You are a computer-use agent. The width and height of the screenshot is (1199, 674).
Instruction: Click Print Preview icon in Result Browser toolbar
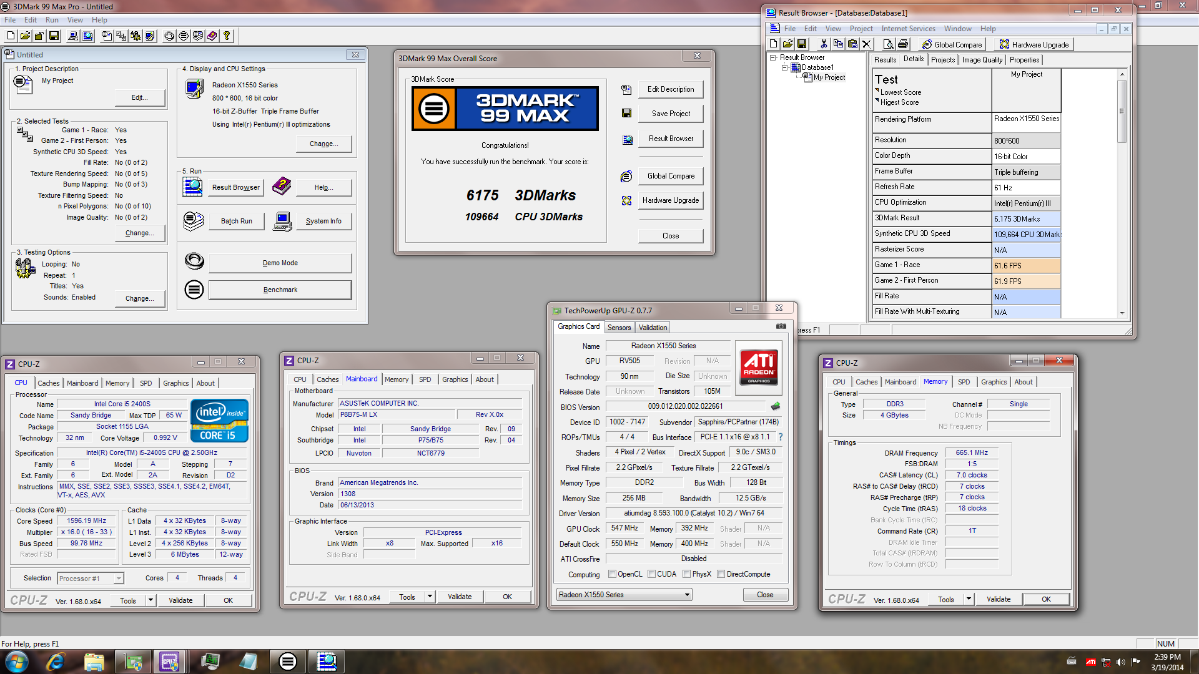[888, 44]
